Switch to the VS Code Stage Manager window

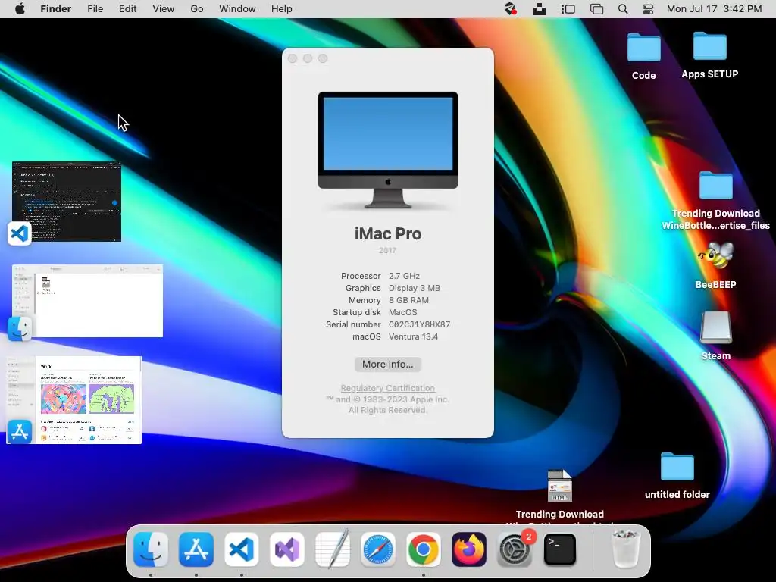[x=67, y=202]
